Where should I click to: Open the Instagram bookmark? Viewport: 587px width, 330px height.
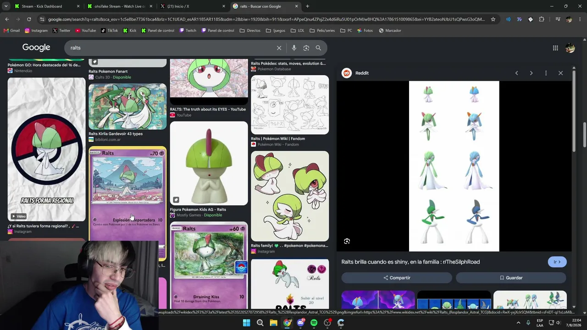(36, 31)
